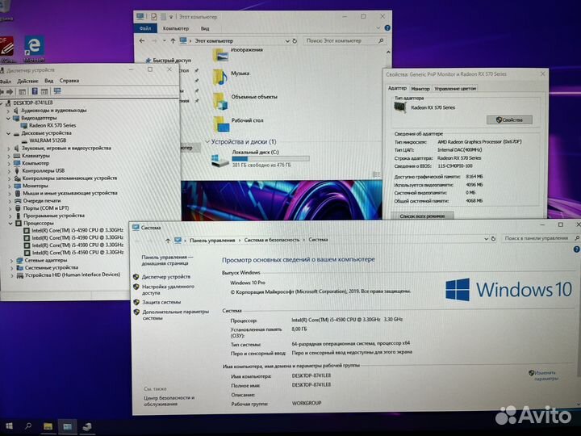Click Device Manager toolbar back arrow
This screenshot has height=436, width=581.
pyautogui.click(x=2, y=91)
